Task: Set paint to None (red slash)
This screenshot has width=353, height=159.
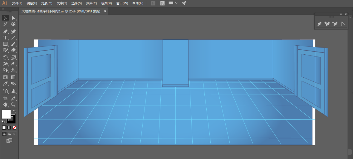Action: pyautogui.click(x=14, y=128)
